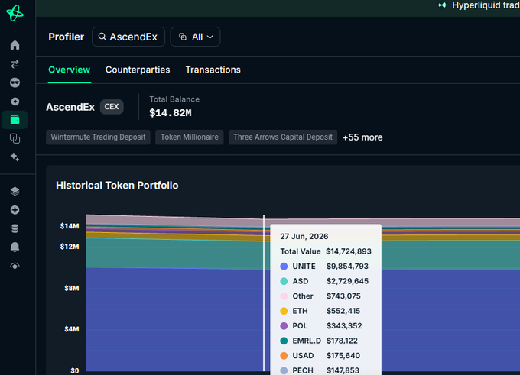
Task: Click the Hyperliquid banner text
Action: tap(486, 5)
